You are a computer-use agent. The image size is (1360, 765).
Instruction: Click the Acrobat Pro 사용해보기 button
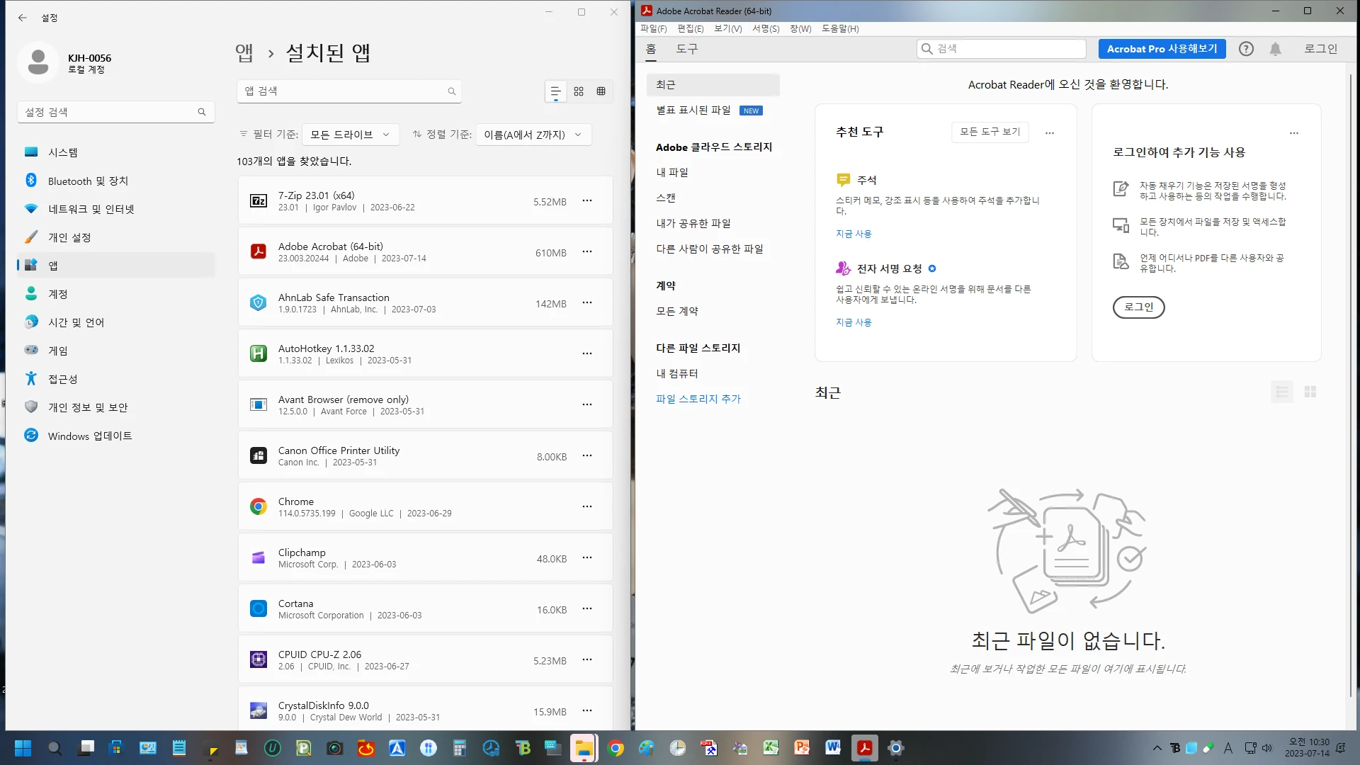[x=1162, y=49]
